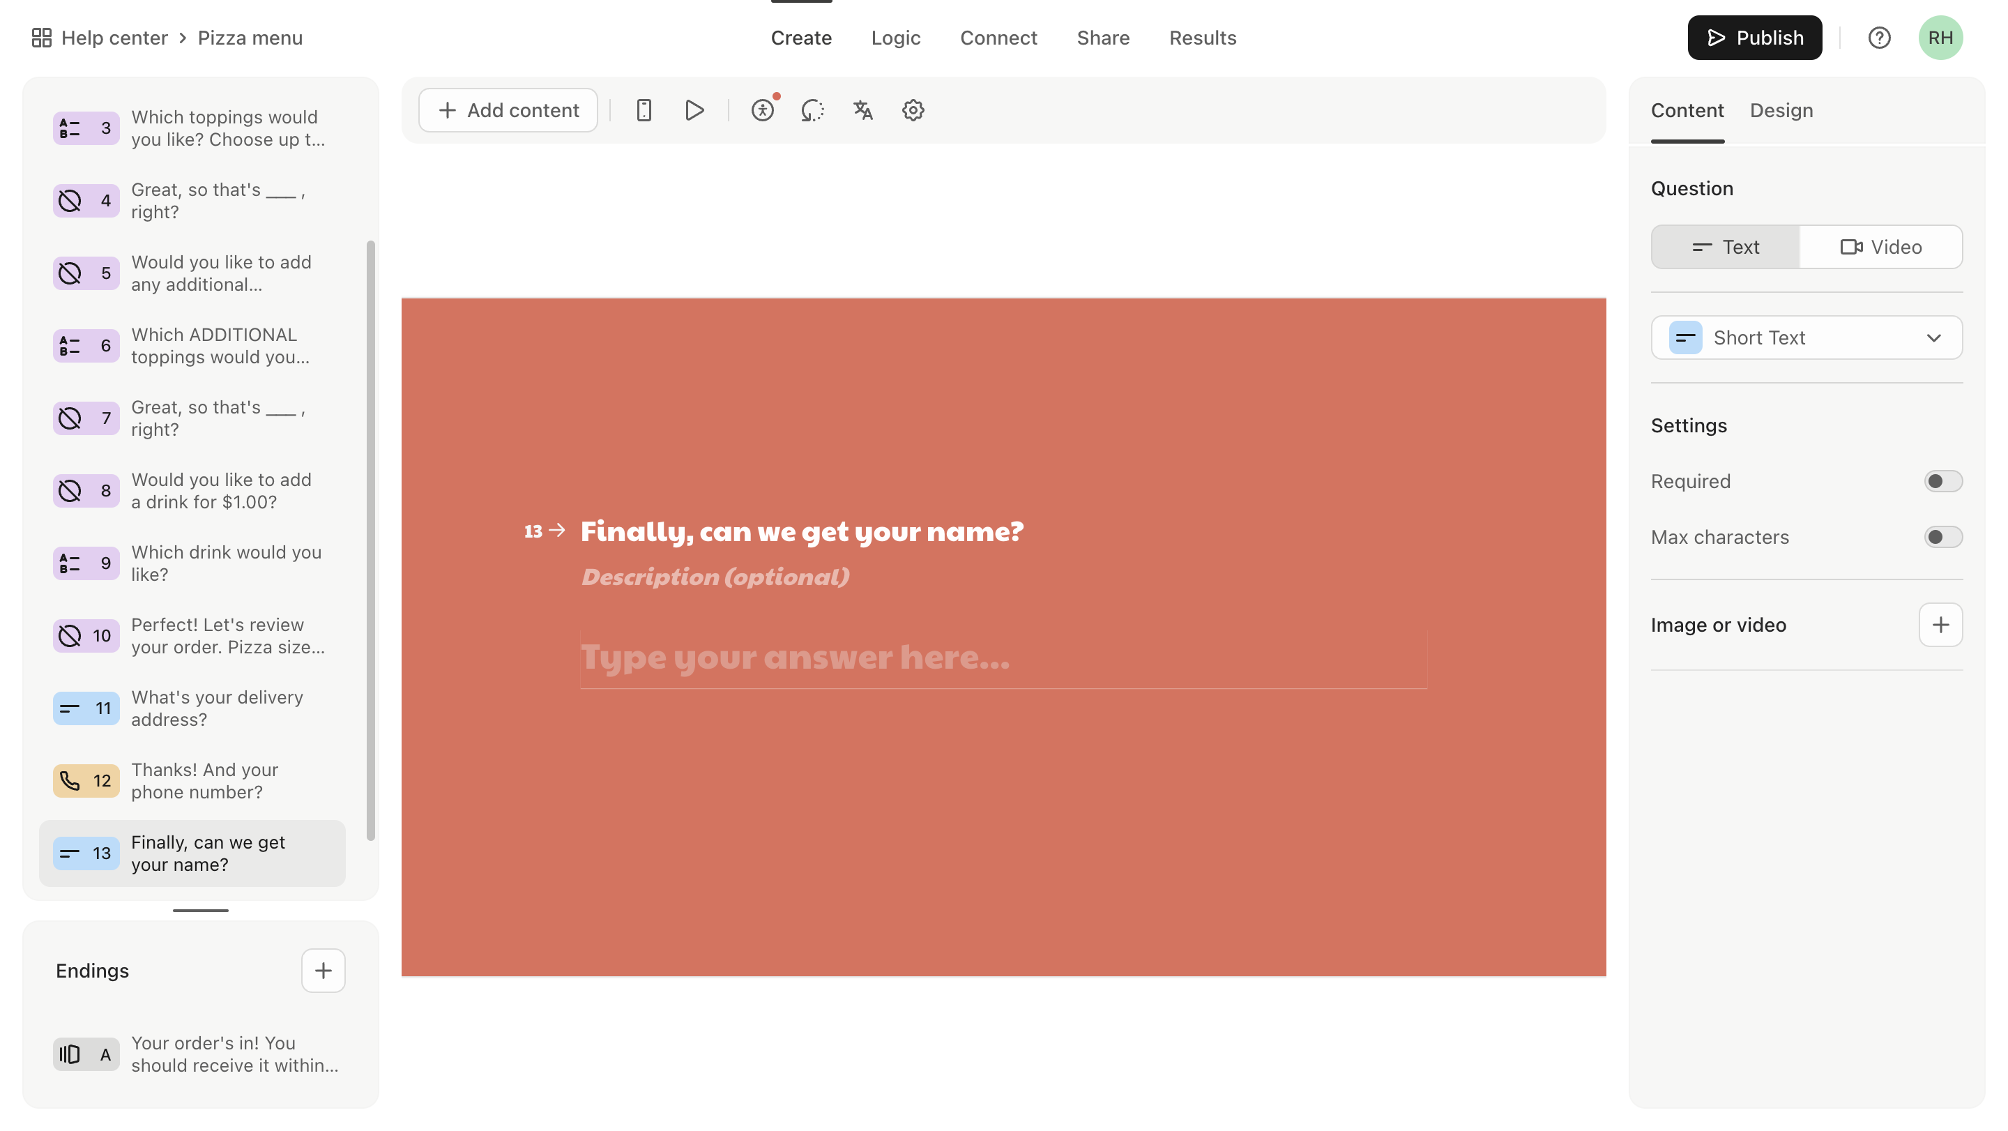Switch to the Logic tab
The width and height of the screenshot is (2008, 1131).
tap(895, 37)
